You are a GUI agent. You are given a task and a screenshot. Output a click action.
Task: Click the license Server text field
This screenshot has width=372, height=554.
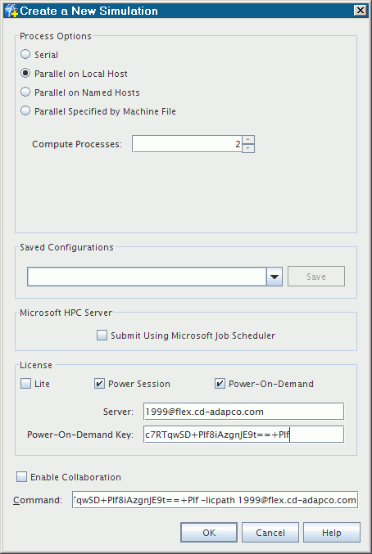click(243, 412)
